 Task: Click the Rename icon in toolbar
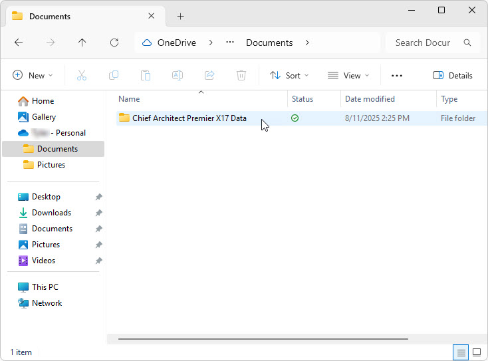coord(178,75)
